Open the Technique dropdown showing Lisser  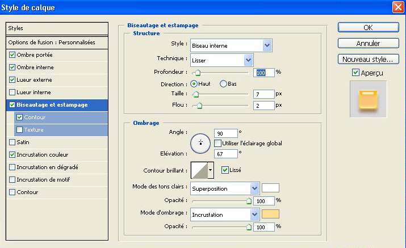point(221,60)
